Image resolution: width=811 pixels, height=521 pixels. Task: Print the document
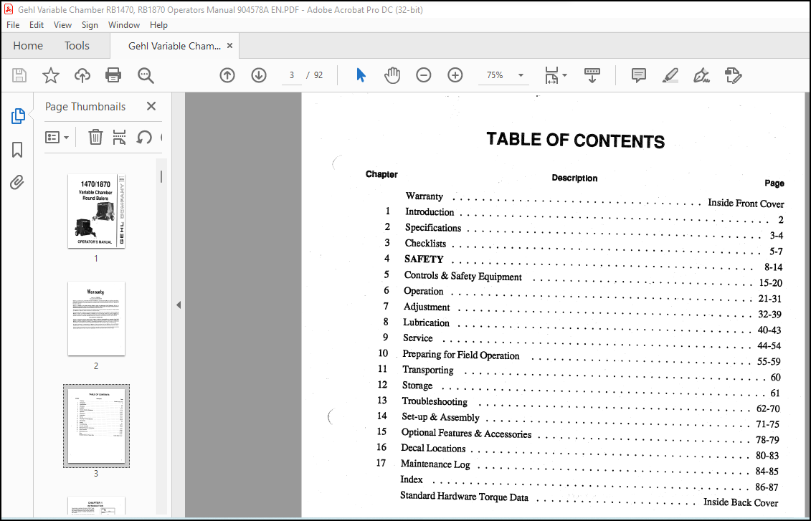click(113, 75)
